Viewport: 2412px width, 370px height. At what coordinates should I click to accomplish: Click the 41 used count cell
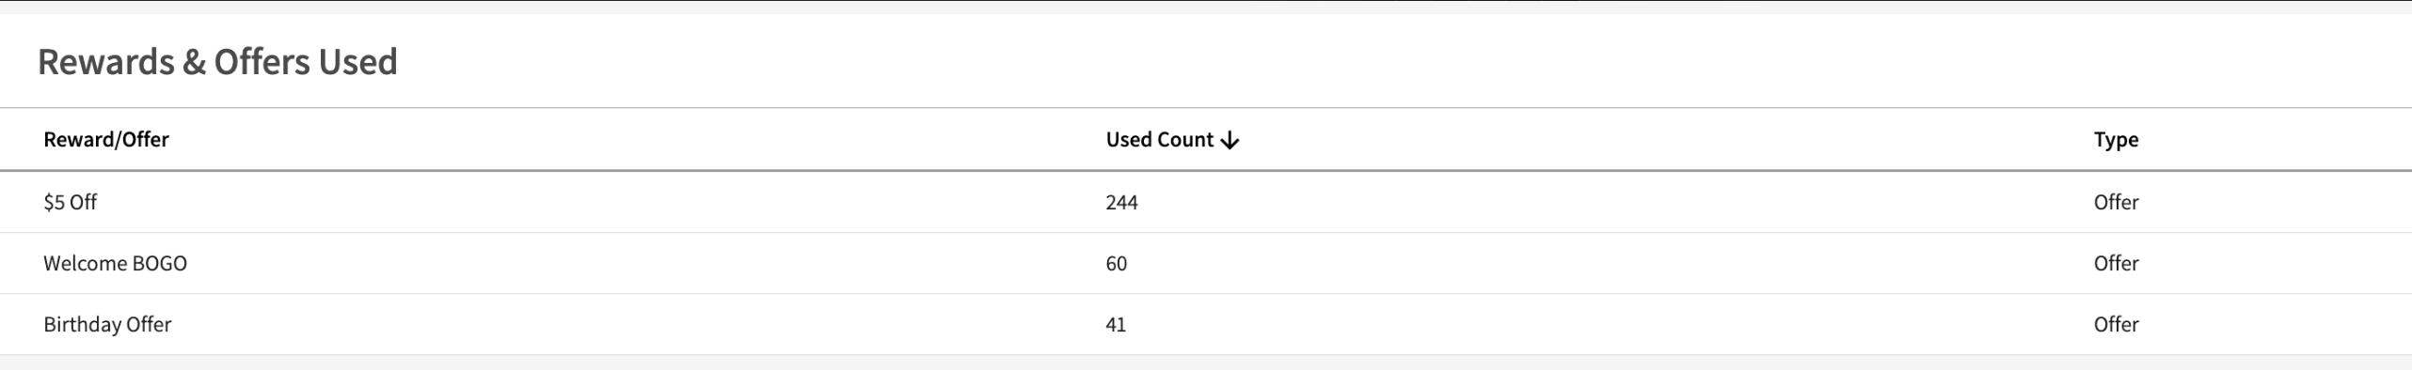click(x=1116, y=324)
